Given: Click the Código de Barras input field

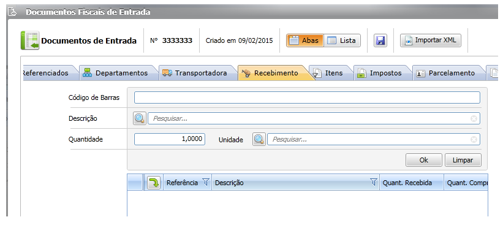Looking at the screenshot, I should pos(307,97).
